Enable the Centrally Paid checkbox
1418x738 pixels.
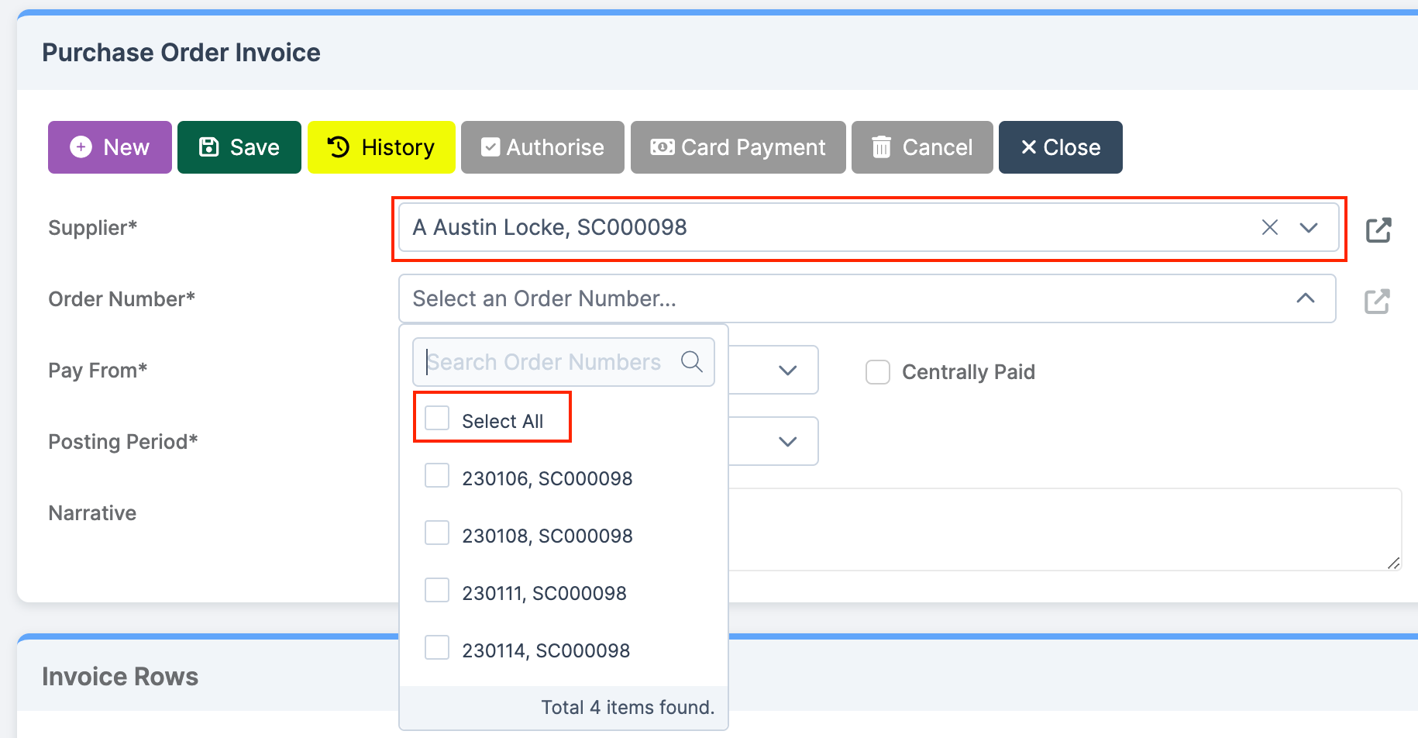click(x=877, y=371)
